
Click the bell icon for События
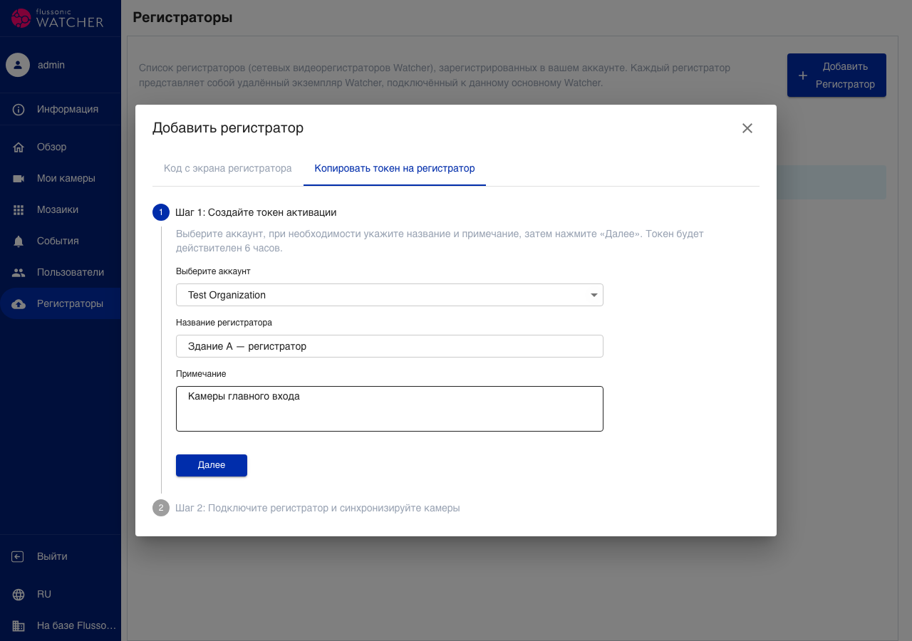pyautogui.click(x=19, y=241)
